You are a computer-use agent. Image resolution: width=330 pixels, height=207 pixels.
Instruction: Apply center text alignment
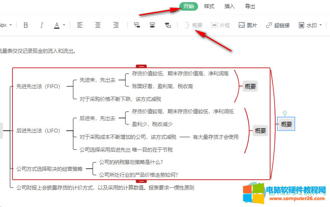[98, 25]
